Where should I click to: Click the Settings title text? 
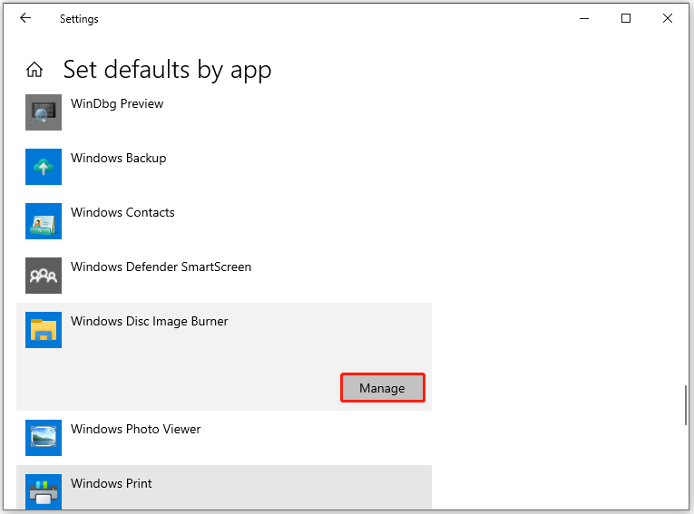79,19
